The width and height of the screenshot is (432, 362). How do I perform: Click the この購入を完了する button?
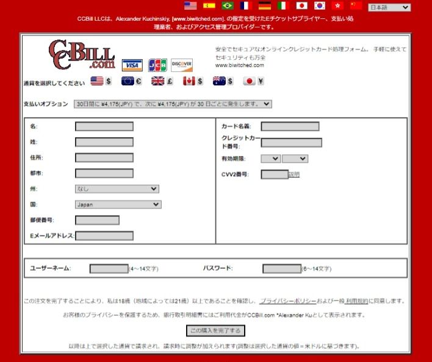[x=215, y=331]
